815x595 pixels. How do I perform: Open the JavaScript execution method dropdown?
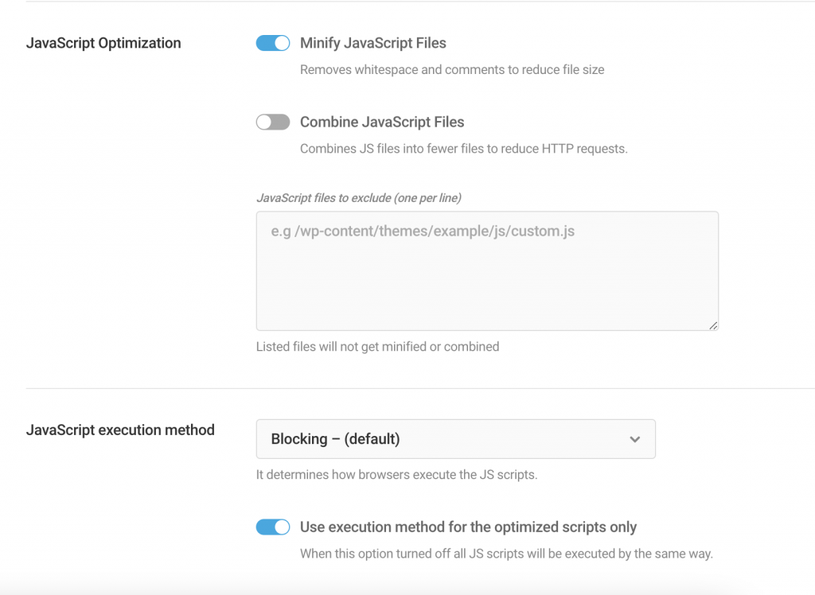click(x=456, y=439)
